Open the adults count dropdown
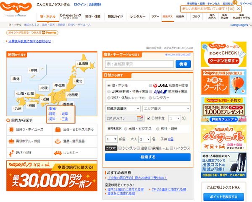This screenshot has width=252, height=202. (144, 139)
